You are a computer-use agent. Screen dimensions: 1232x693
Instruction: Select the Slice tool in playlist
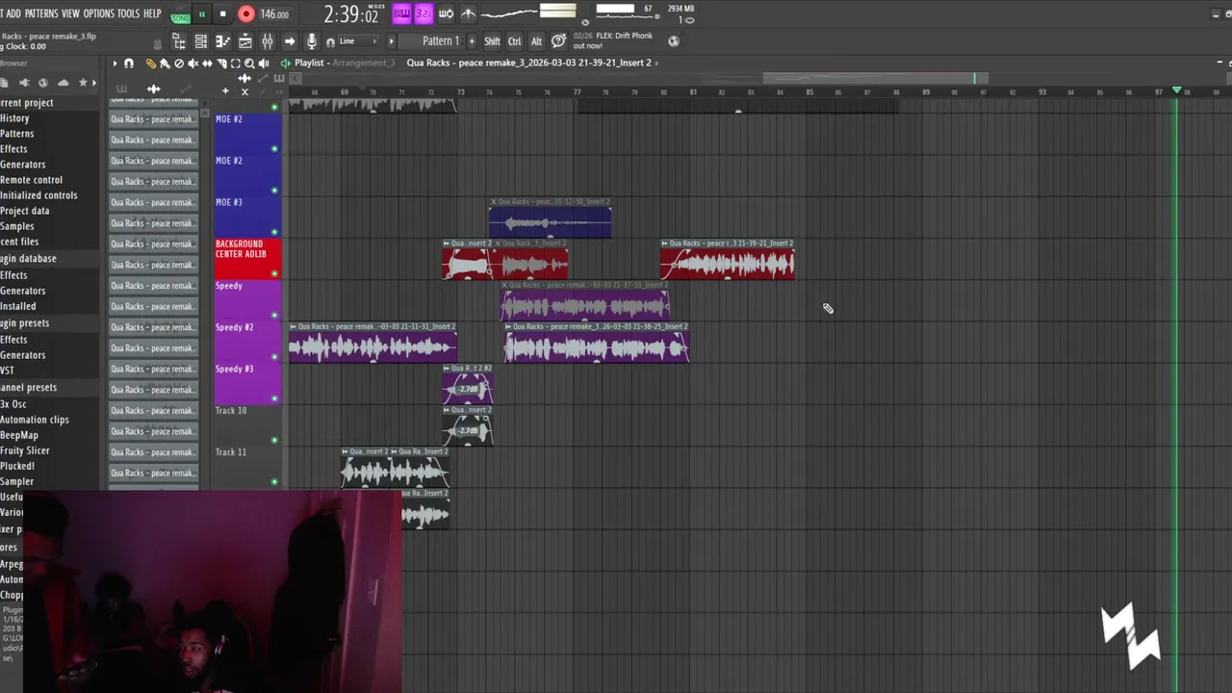click(x=221, y=64)
